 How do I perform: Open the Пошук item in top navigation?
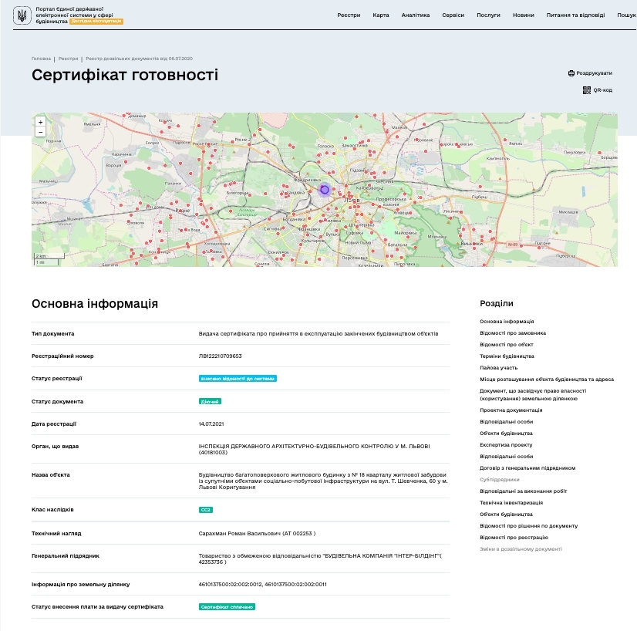627,15
